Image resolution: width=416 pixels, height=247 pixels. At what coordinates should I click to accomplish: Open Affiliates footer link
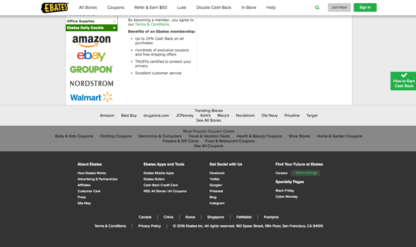click(84, 185)
